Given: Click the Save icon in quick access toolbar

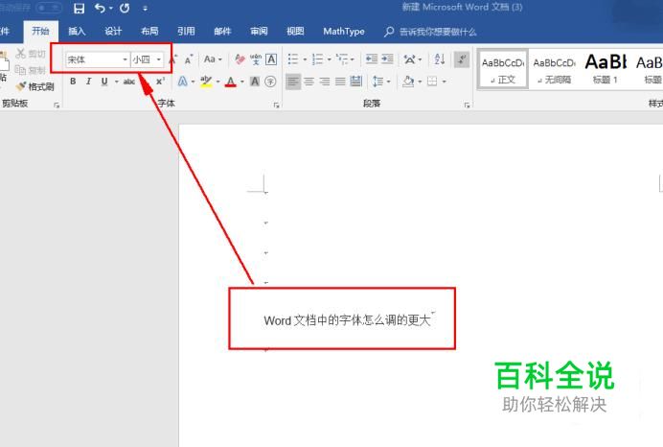Looking at the screenshot, I should (x=79, y=9).
